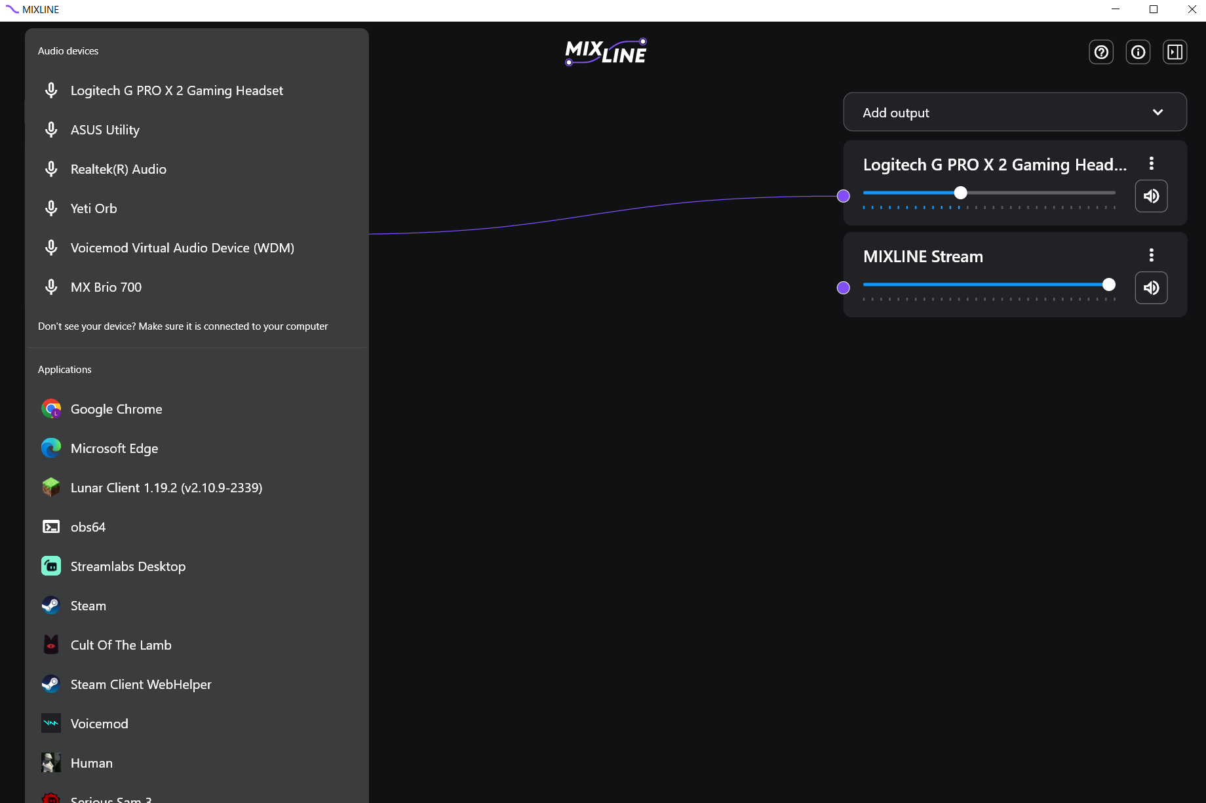The height and width of the screenshot is (803, 1206).
Task: Click the Google Chrome app icon
Action: point(51,409)
